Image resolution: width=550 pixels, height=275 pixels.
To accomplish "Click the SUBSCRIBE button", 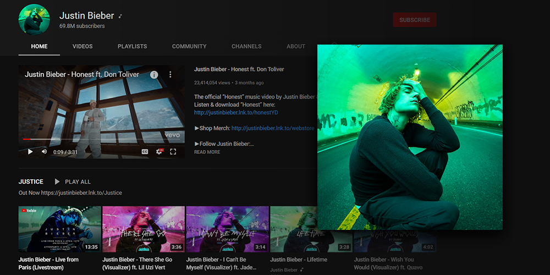I will [415, 20].
